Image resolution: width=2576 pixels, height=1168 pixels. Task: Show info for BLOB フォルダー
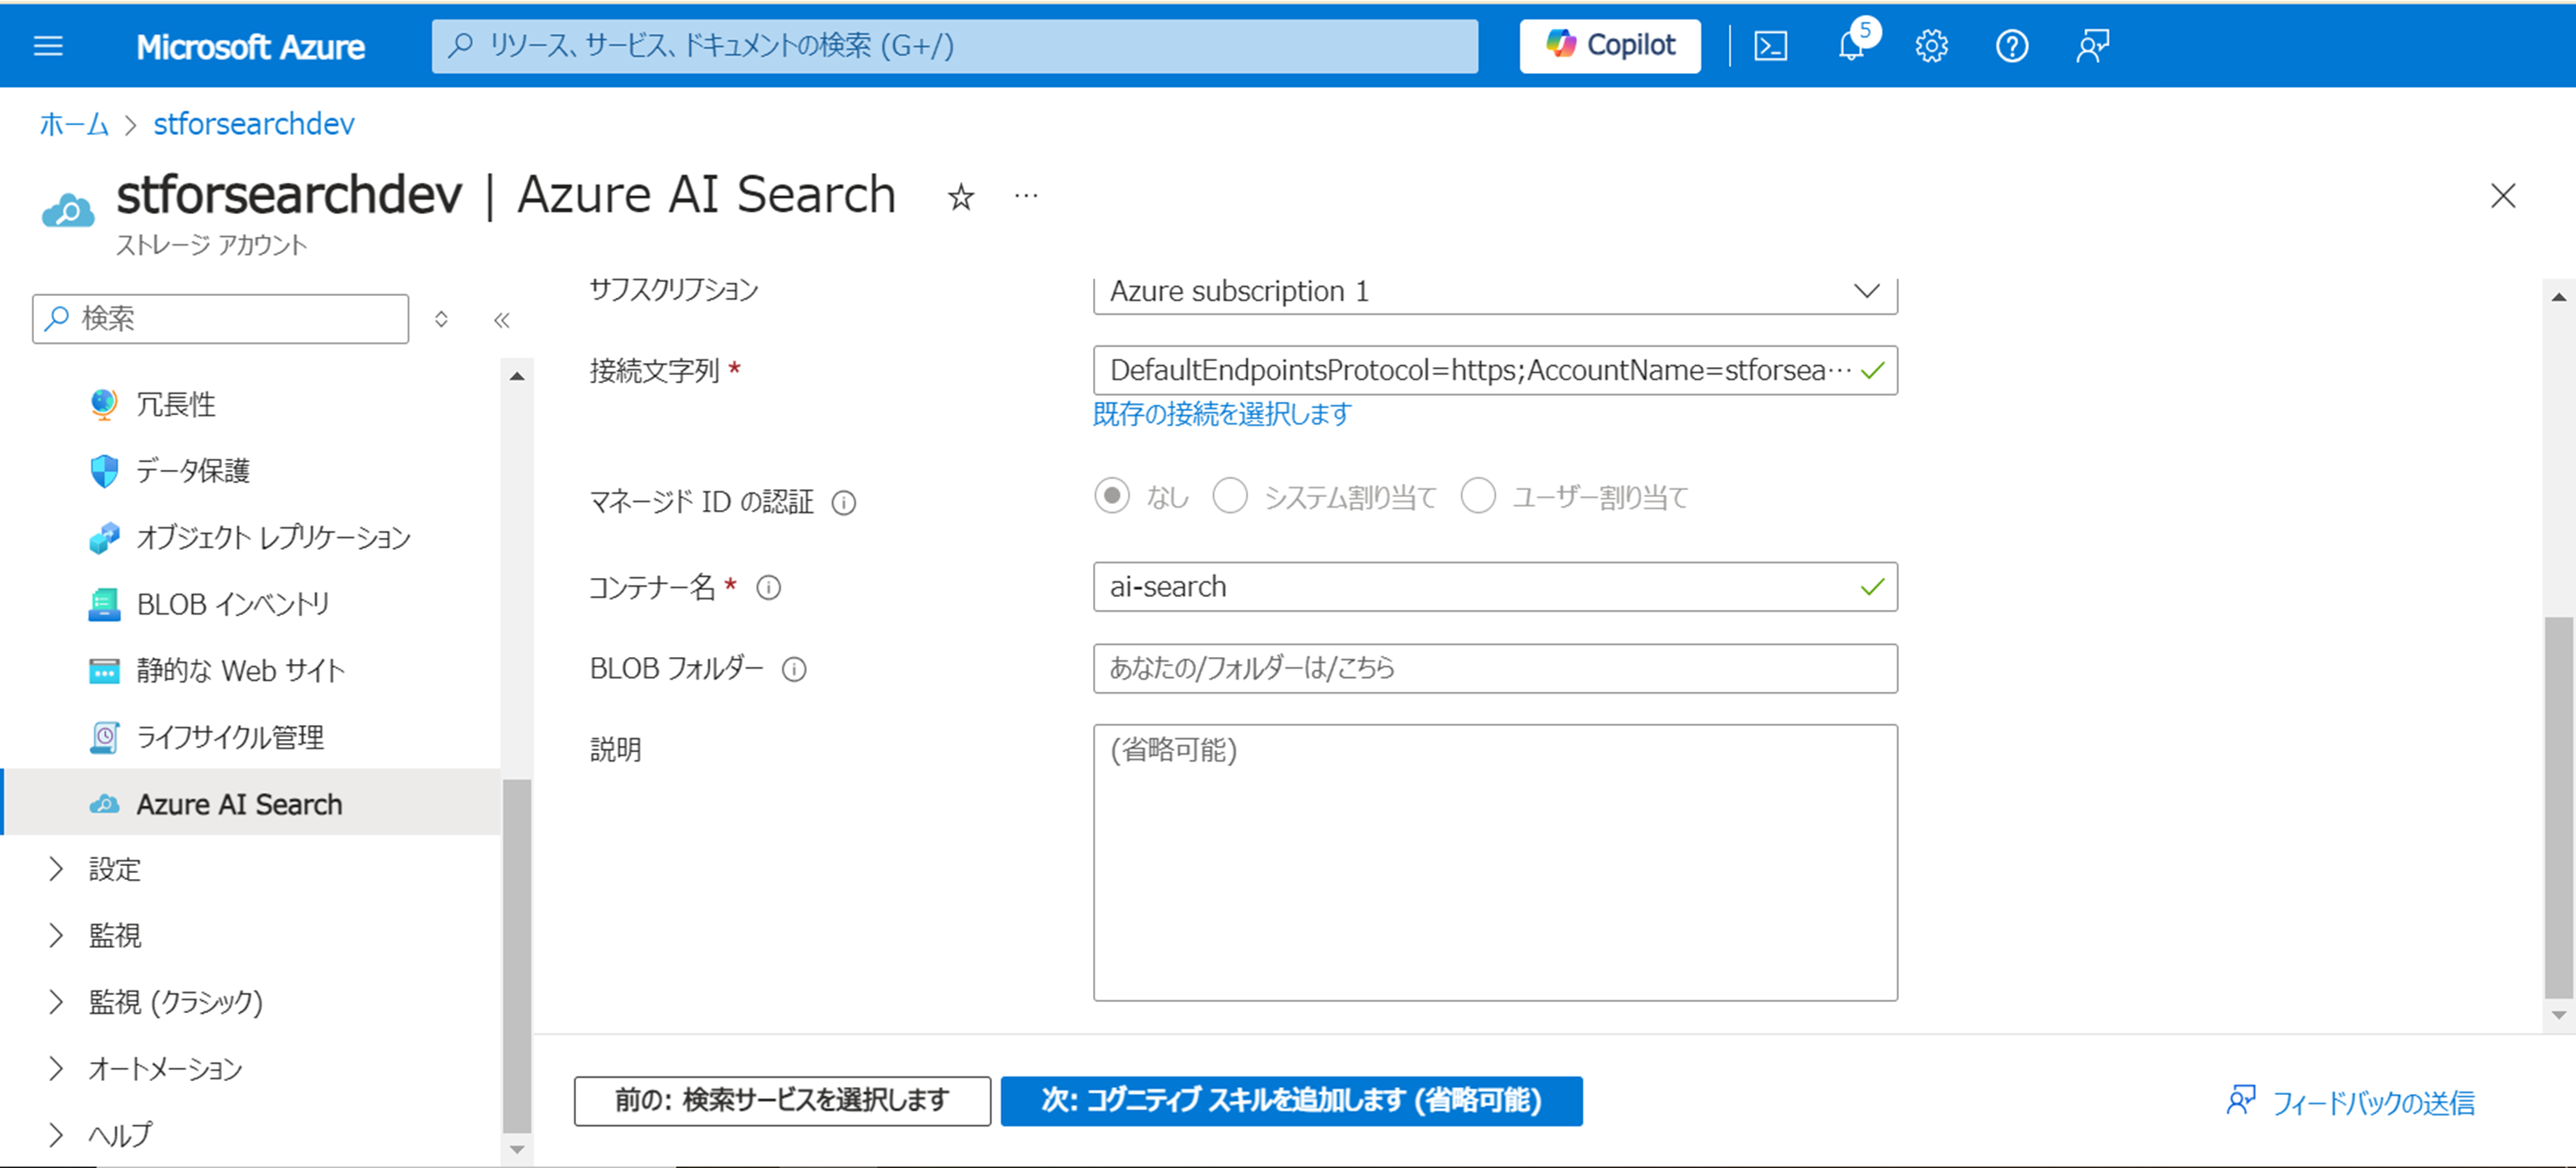794,669
